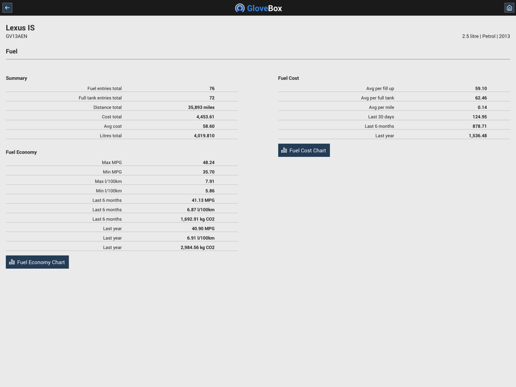Click the Avg per mile label
516x387 pixels.
pos(381,107)
